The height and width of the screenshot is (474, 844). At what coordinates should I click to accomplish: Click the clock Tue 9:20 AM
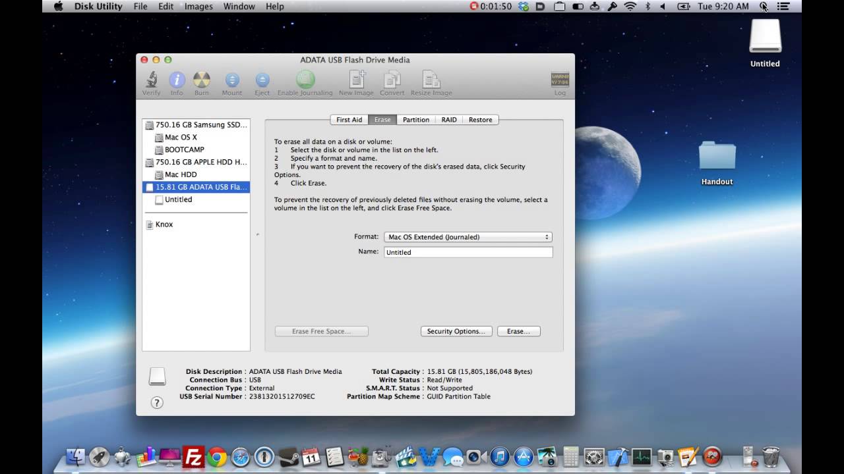click(x=723, y=6)
